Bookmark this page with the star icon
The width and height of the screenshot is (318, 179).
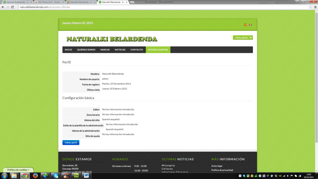point(310,7)
